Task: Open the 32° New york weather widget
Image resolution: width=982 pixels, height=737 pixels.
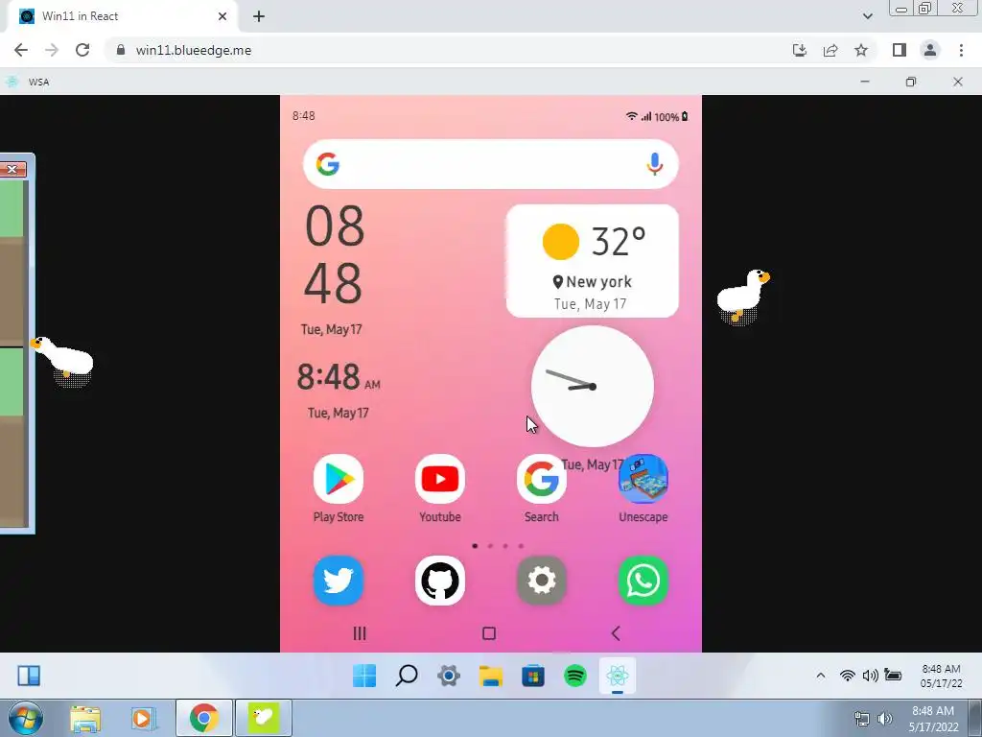Action: point(592,261)
